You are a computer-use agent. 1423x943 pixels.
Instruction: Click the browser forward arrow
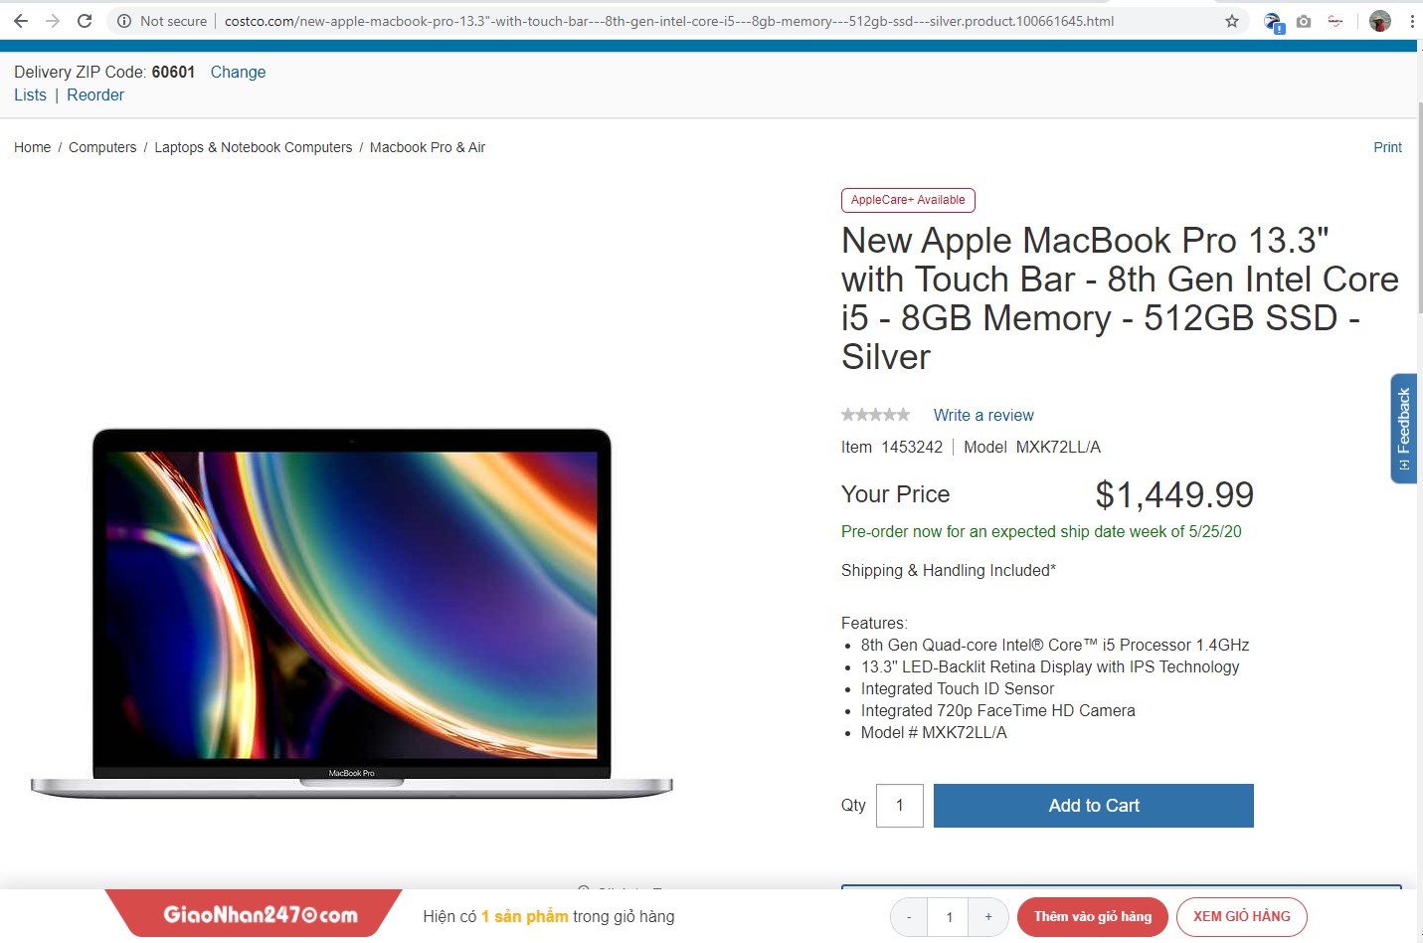(x=53, y=21)
